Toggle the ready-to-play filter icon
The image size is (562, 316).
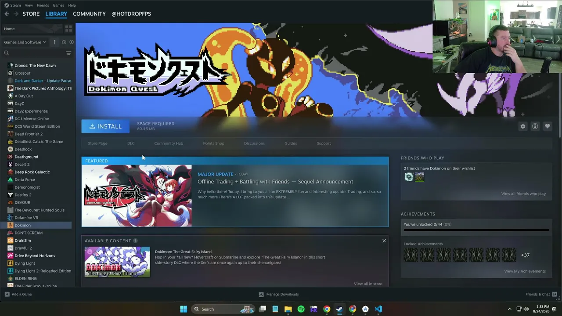pos(72,42)
